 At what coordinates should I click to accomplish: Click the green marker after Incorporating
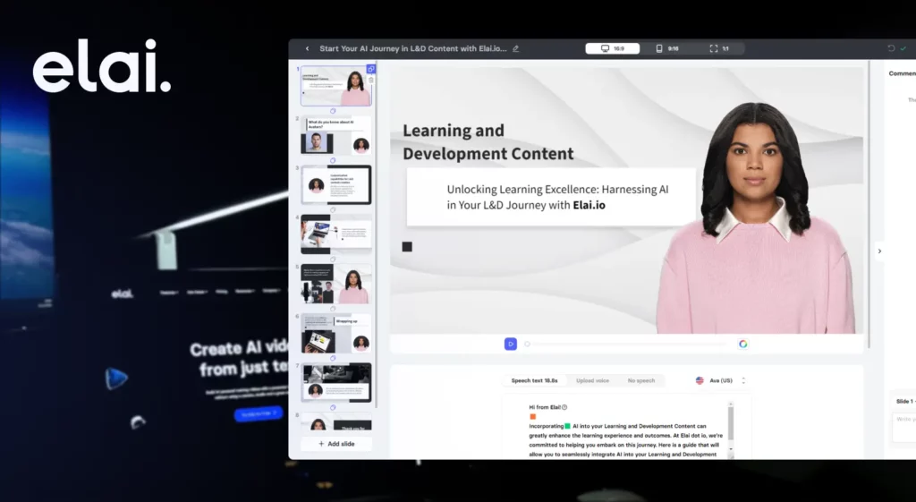(x=567, y=426)
